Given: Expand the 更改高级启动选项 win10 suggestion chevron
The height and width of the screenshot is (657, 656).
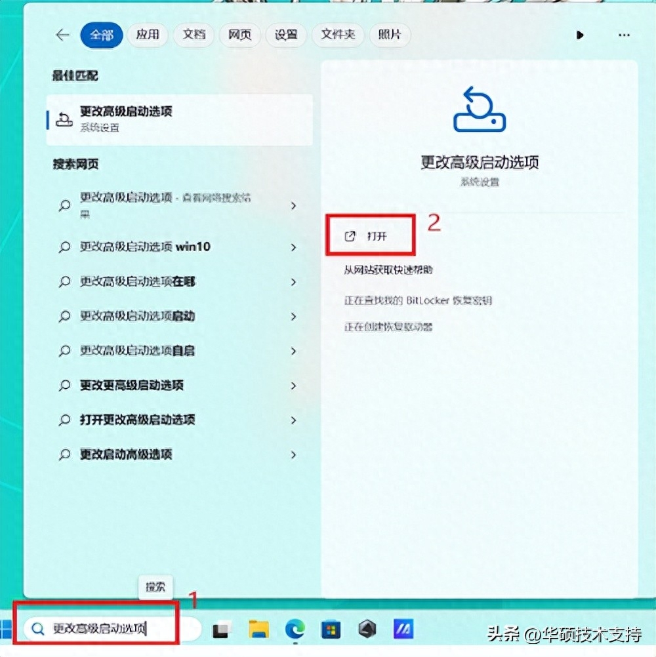Looking at the screenshot, I should (x=293, y=247).
